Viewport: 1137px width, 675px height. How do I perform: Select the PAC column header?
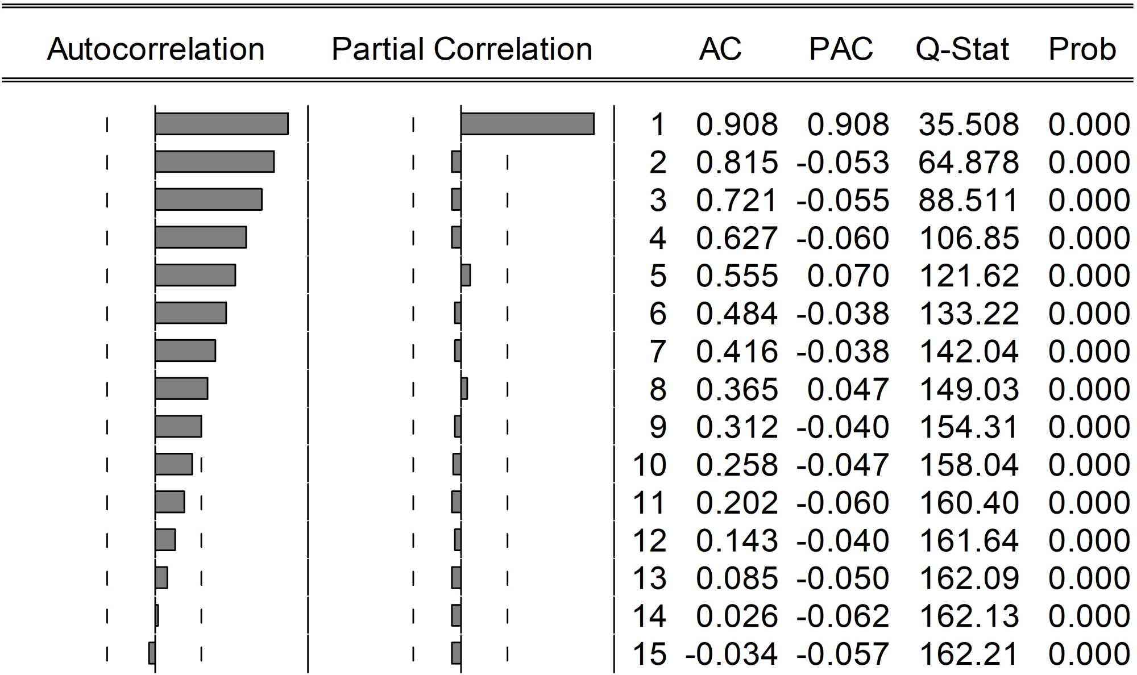coord(840,49)
